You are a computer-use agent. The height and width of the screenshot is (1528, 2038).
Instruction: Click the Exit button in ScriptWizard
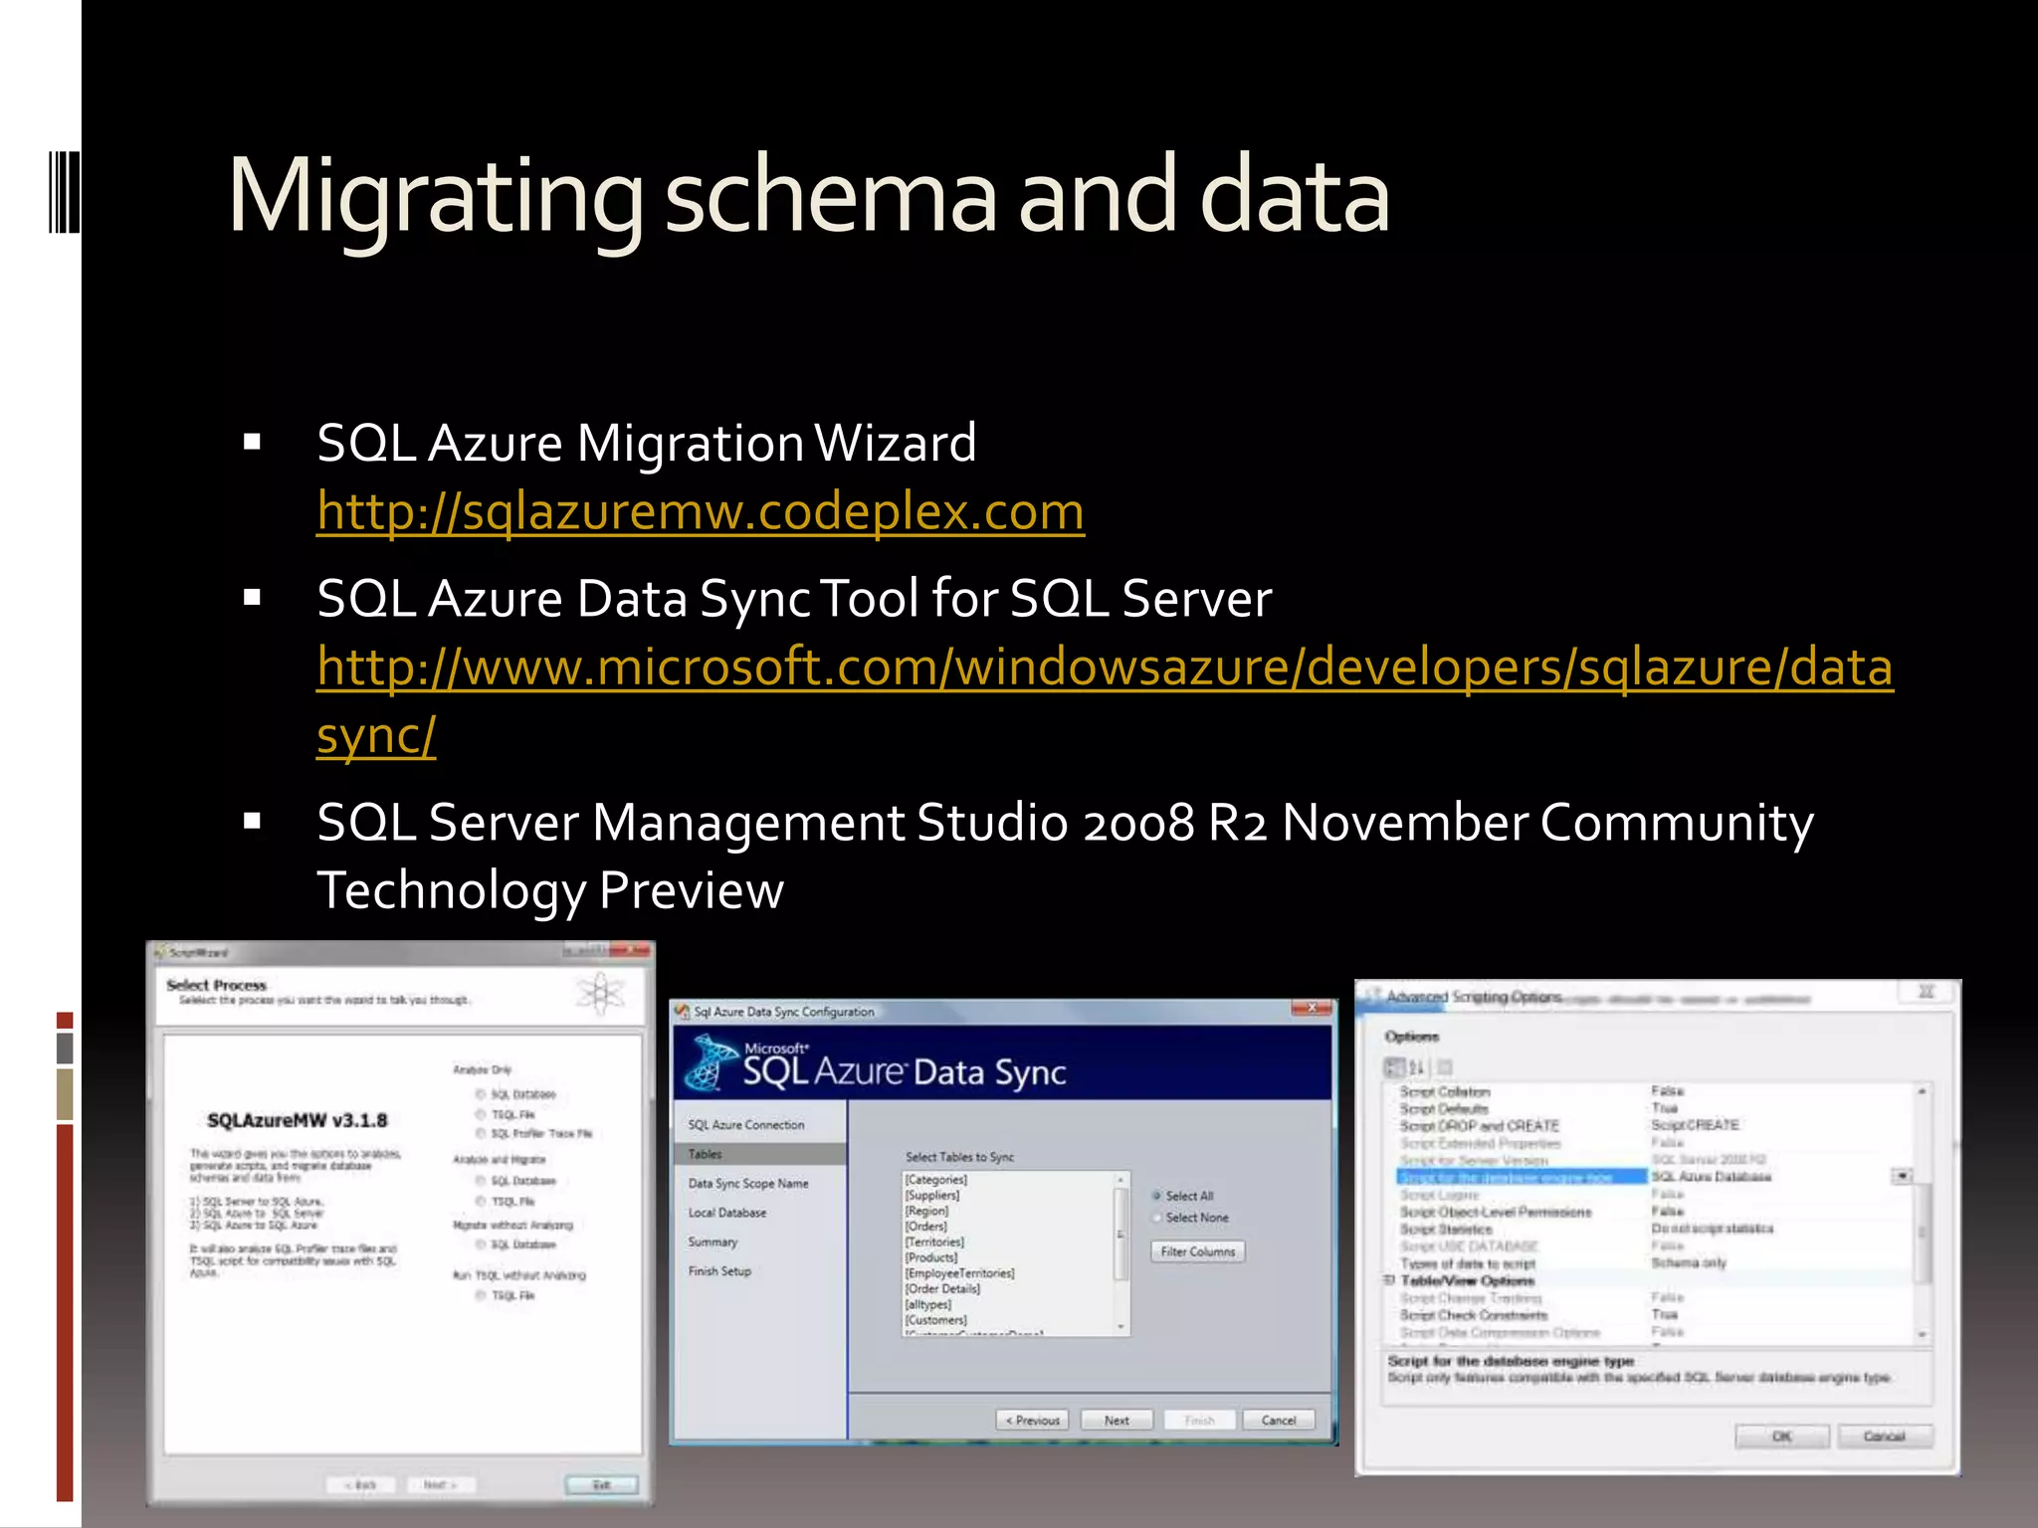(601, 1484)
